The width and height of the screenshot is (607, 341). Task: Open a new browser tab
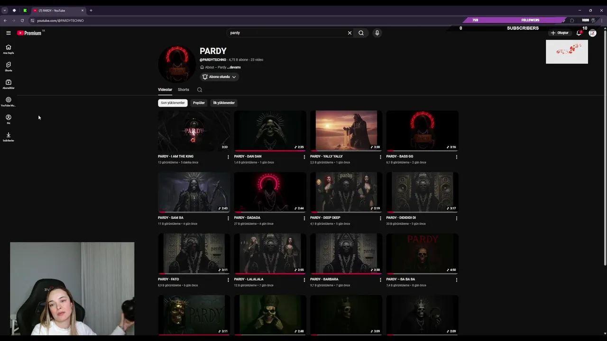91,10
